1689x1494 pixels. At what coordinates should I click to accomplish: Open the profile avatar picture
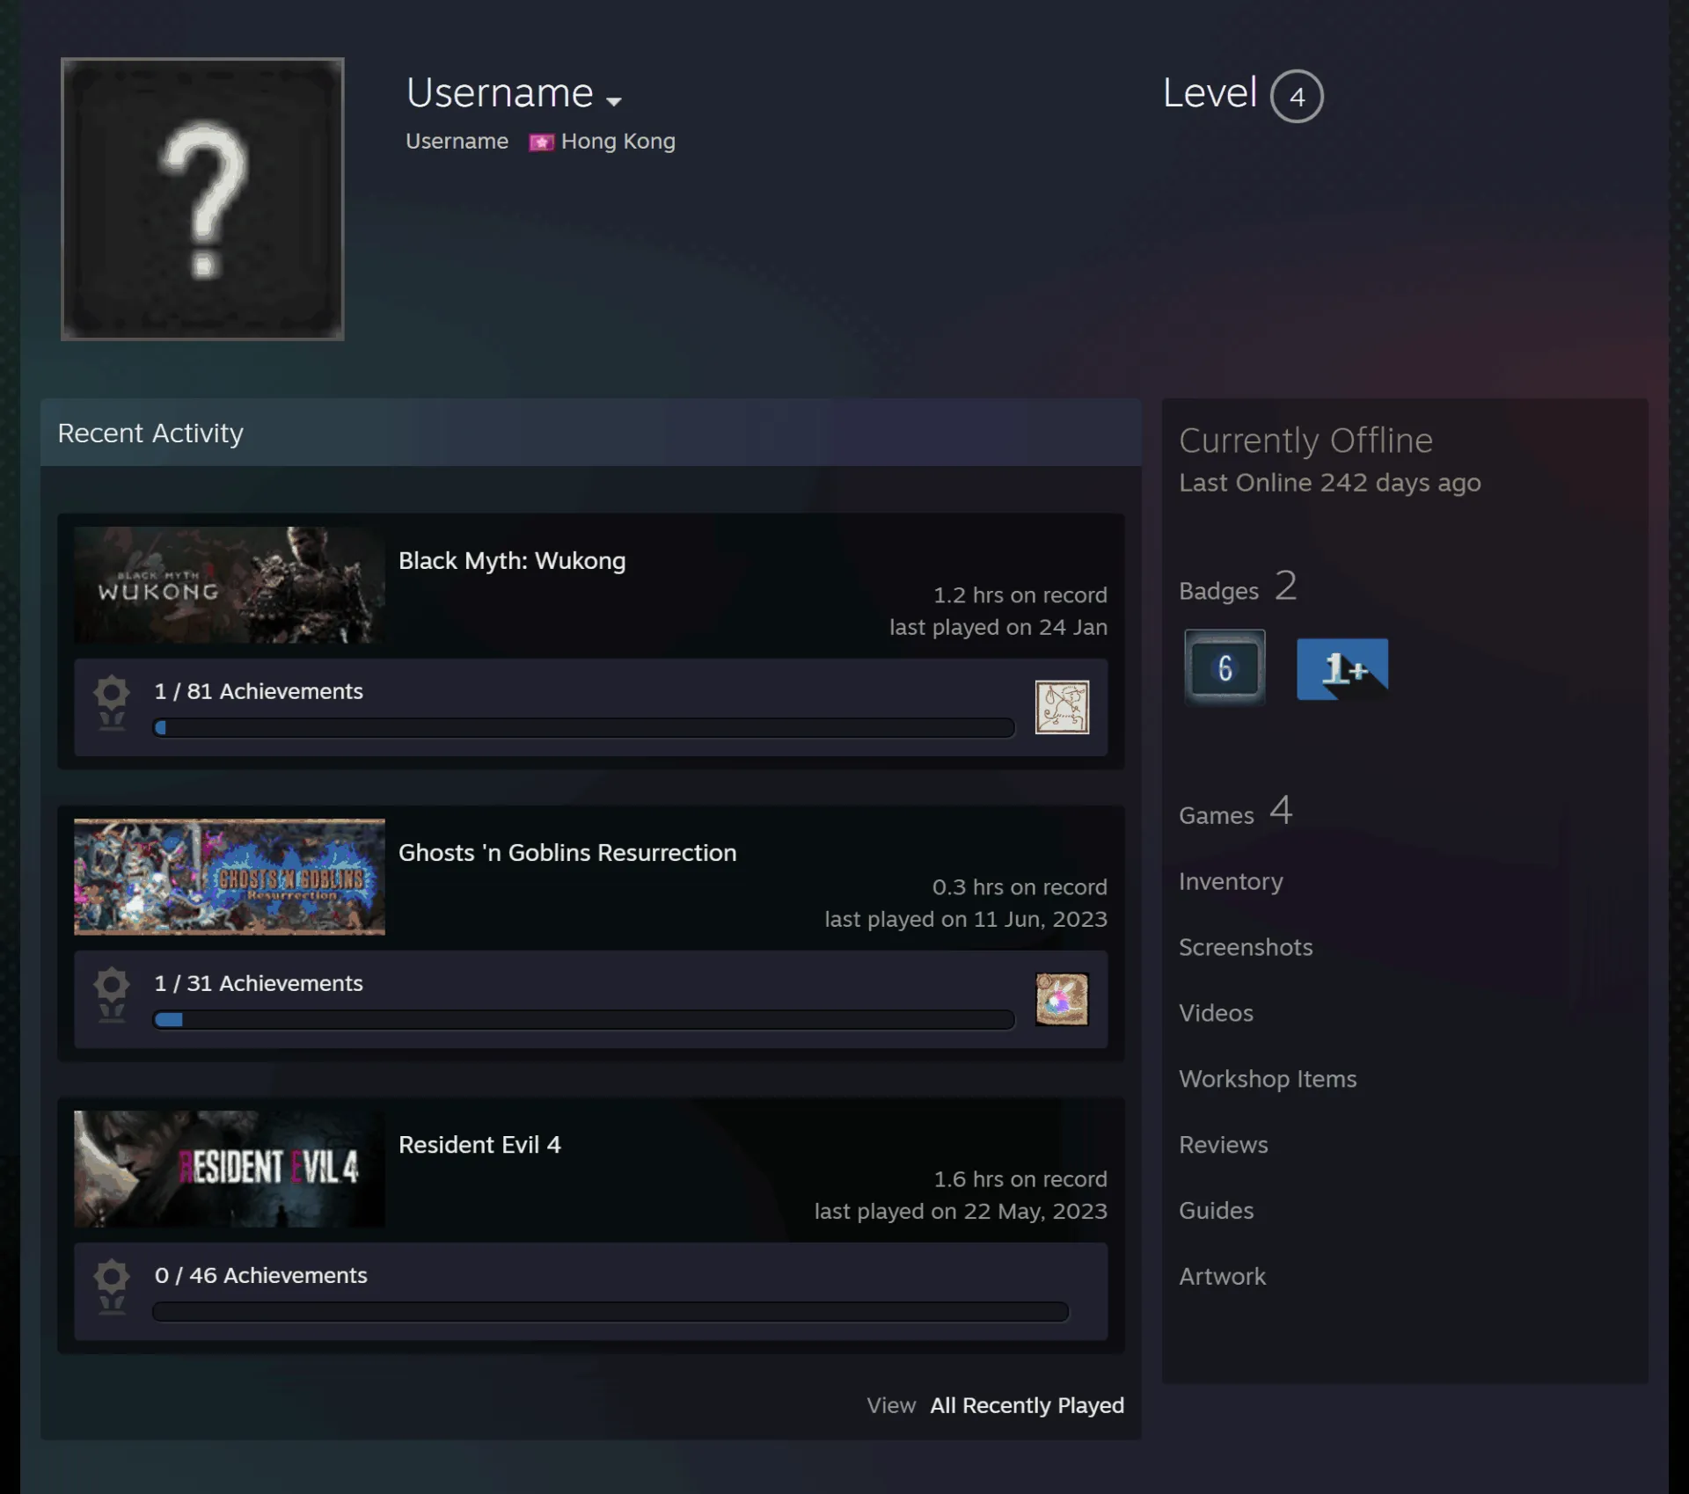[x=202, y=199]
